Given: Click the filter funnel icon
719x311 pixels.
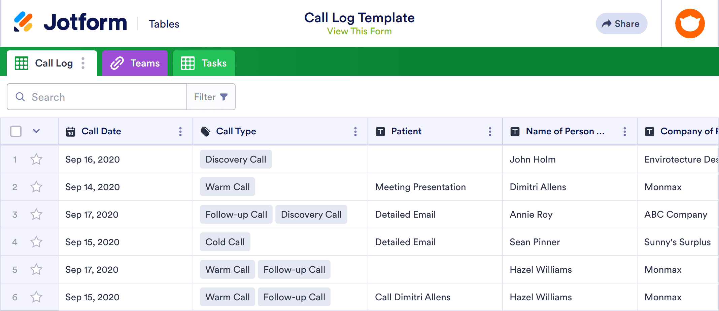Looking at the screenshot, I should point(224,97).
